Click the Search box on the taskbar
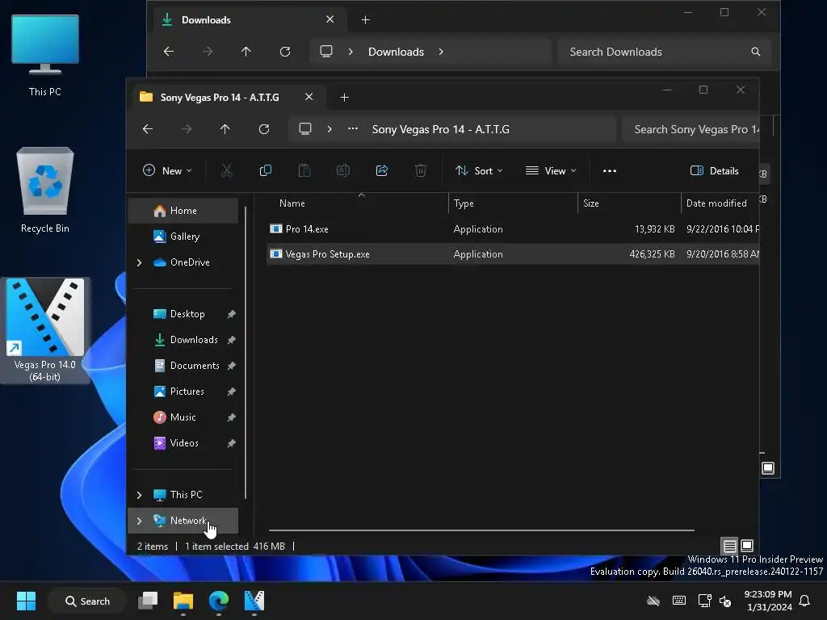This screenshot has height=620, width=827. click(87, 601)
